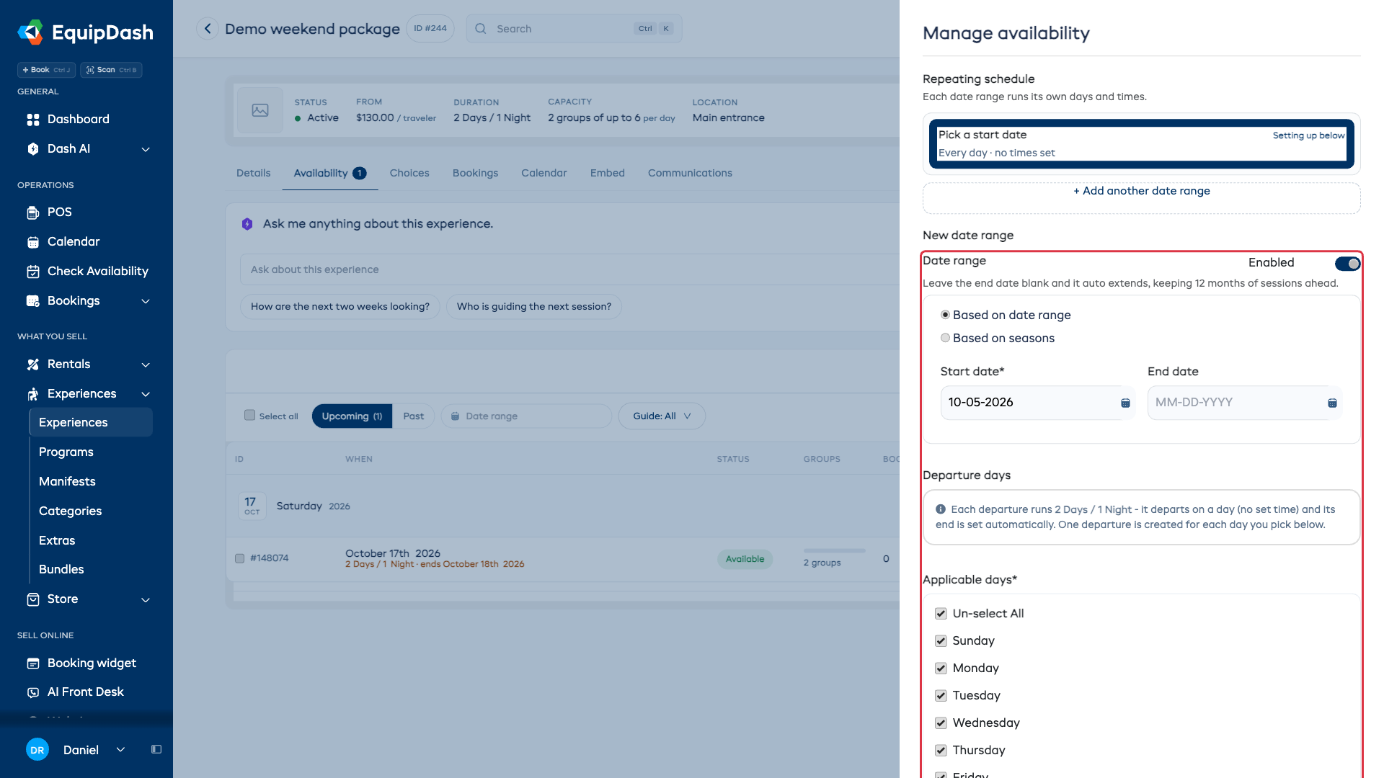The image size is (1384, 778).
Task: Click the experience image placeholder thumbnail
Action: pyautogui.click(x=260, y=110)
